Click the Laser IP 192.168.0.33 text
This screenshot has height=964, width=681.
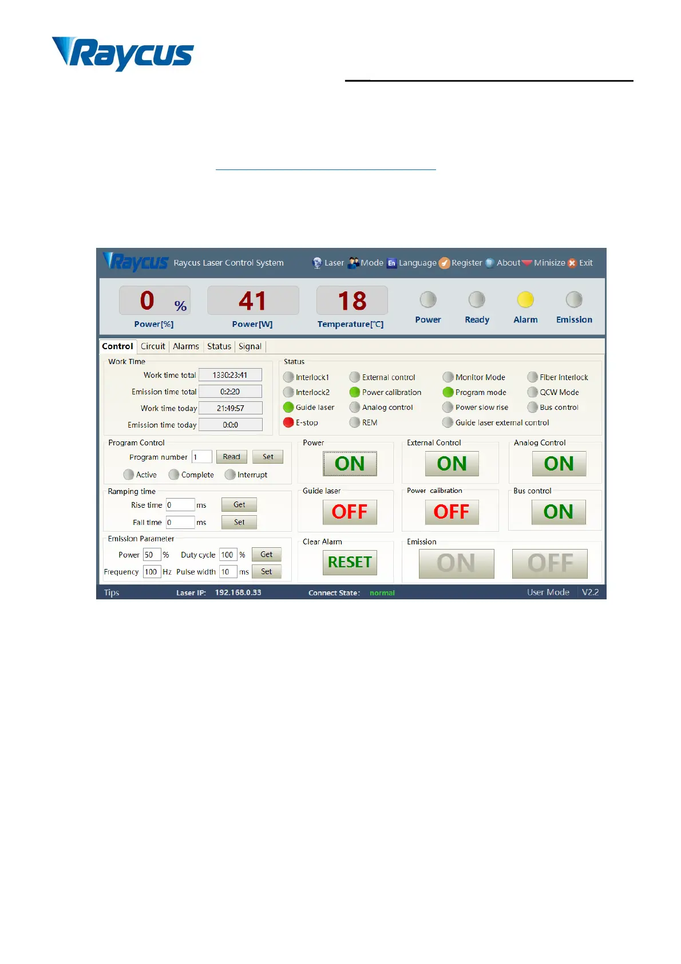pyautogui.click(x=238, y=592)
